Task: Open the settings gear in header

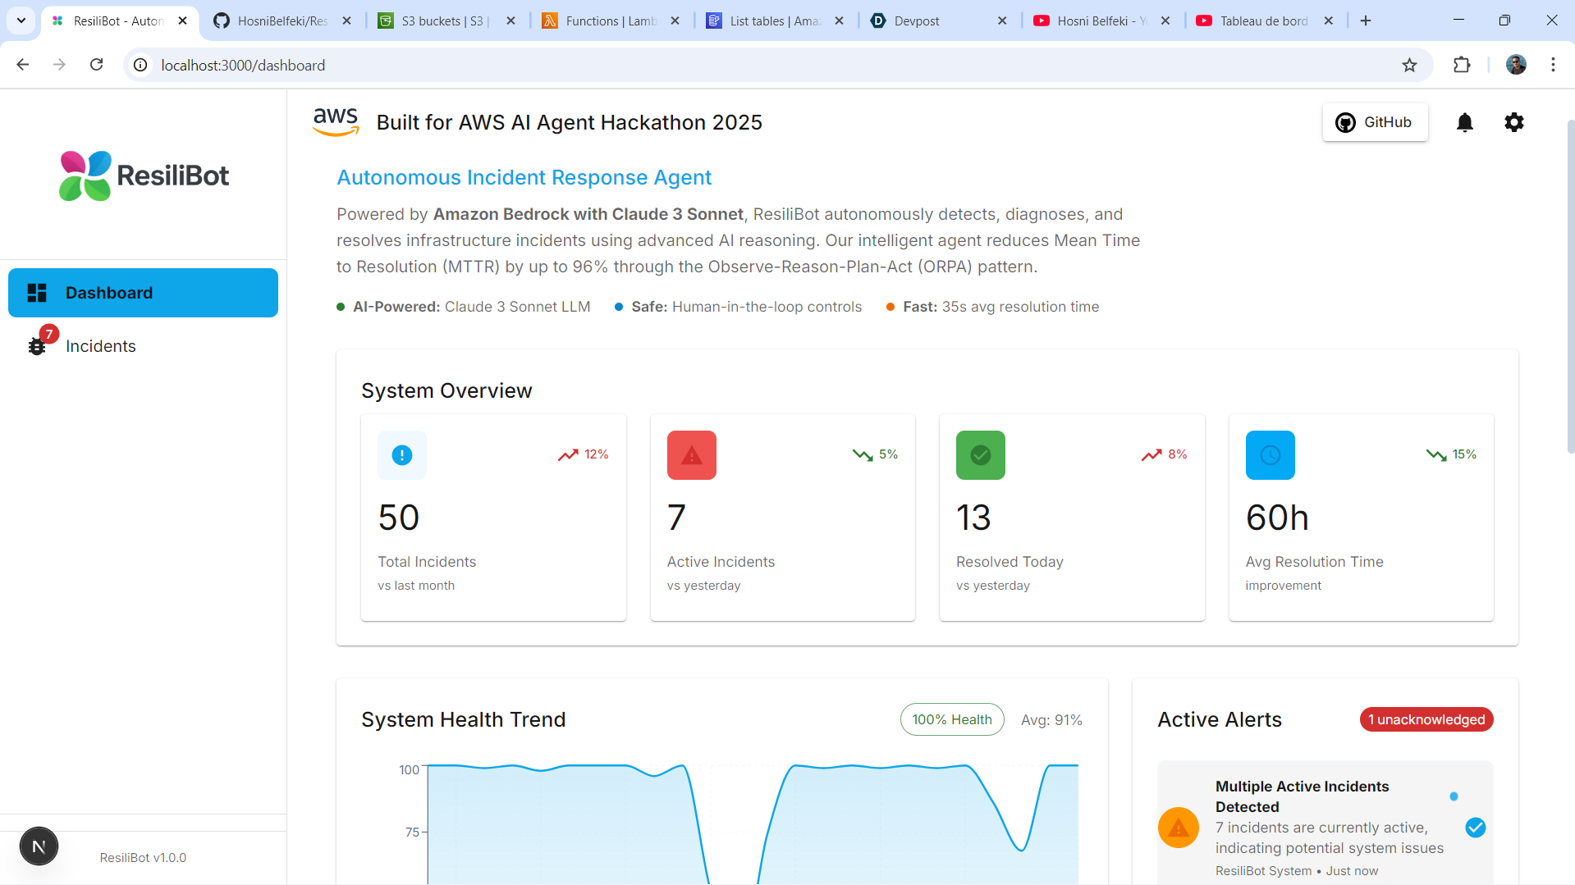Action: [1513, 122]
